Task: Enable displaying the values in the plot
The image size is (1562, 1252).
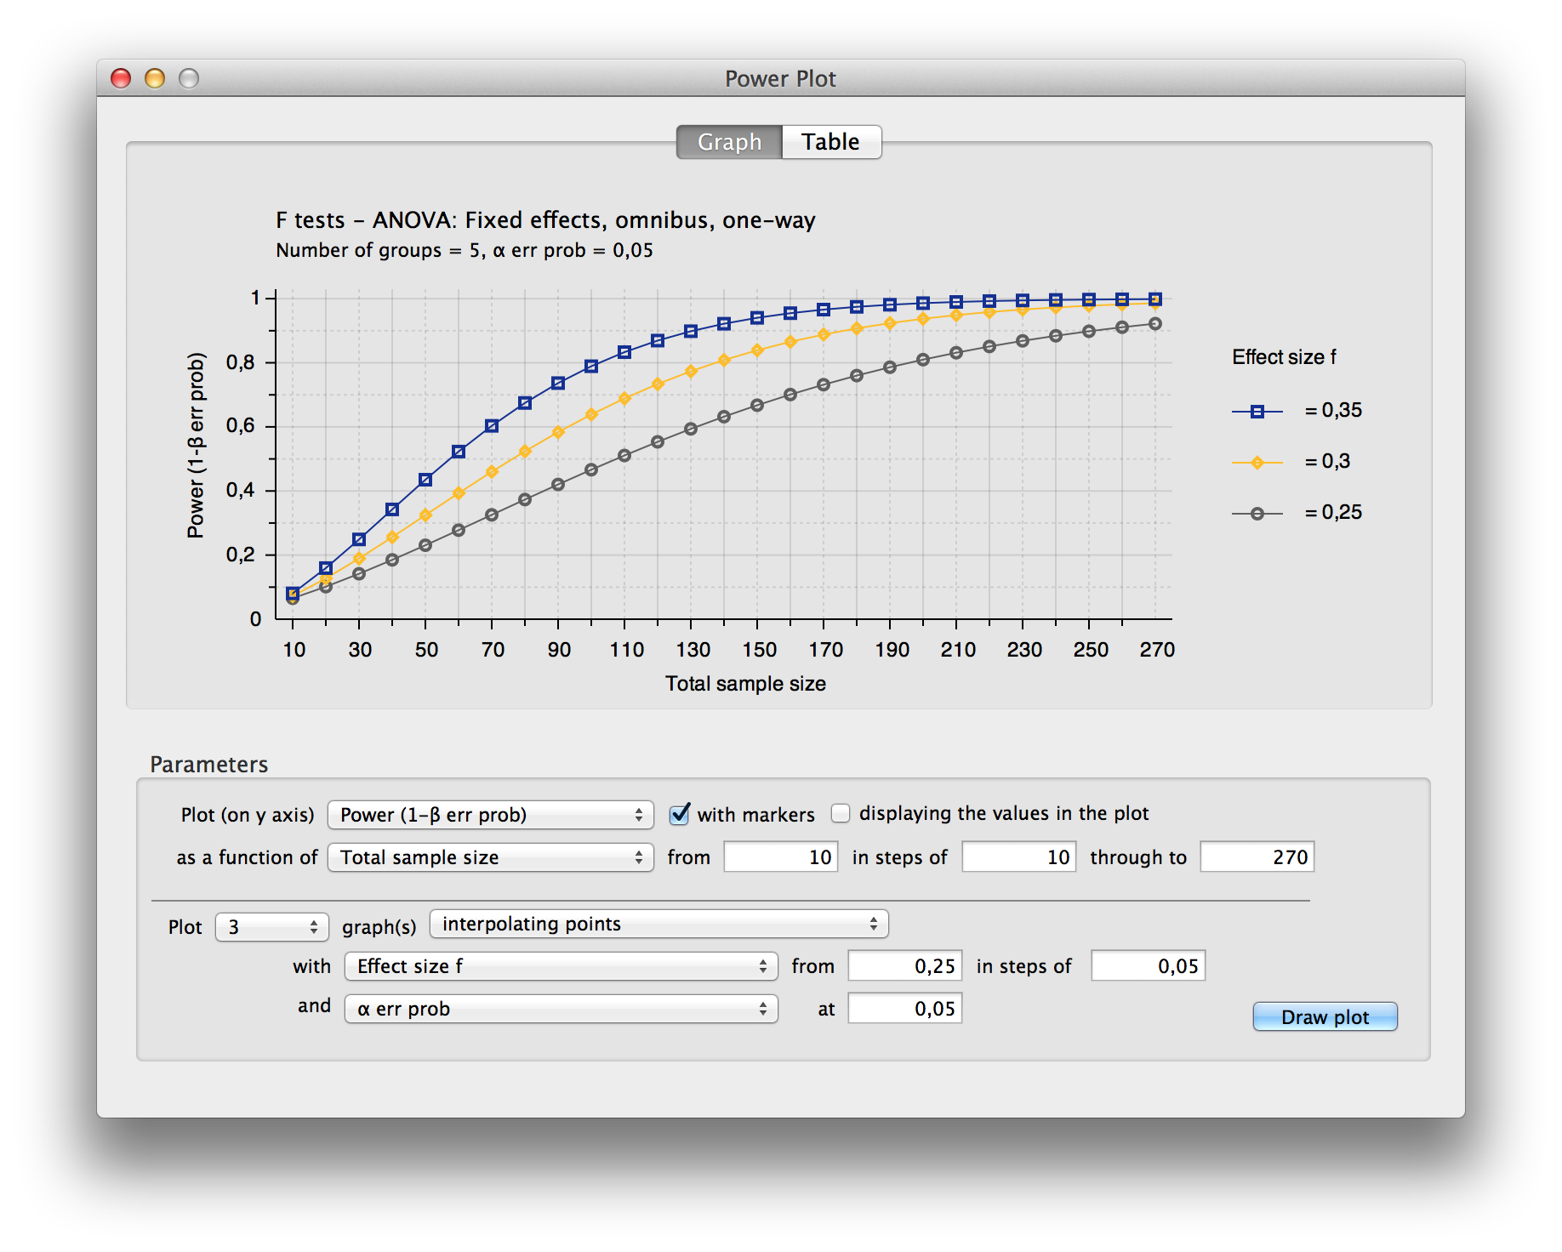Action: pyautogui.click(x=841, y=813)
